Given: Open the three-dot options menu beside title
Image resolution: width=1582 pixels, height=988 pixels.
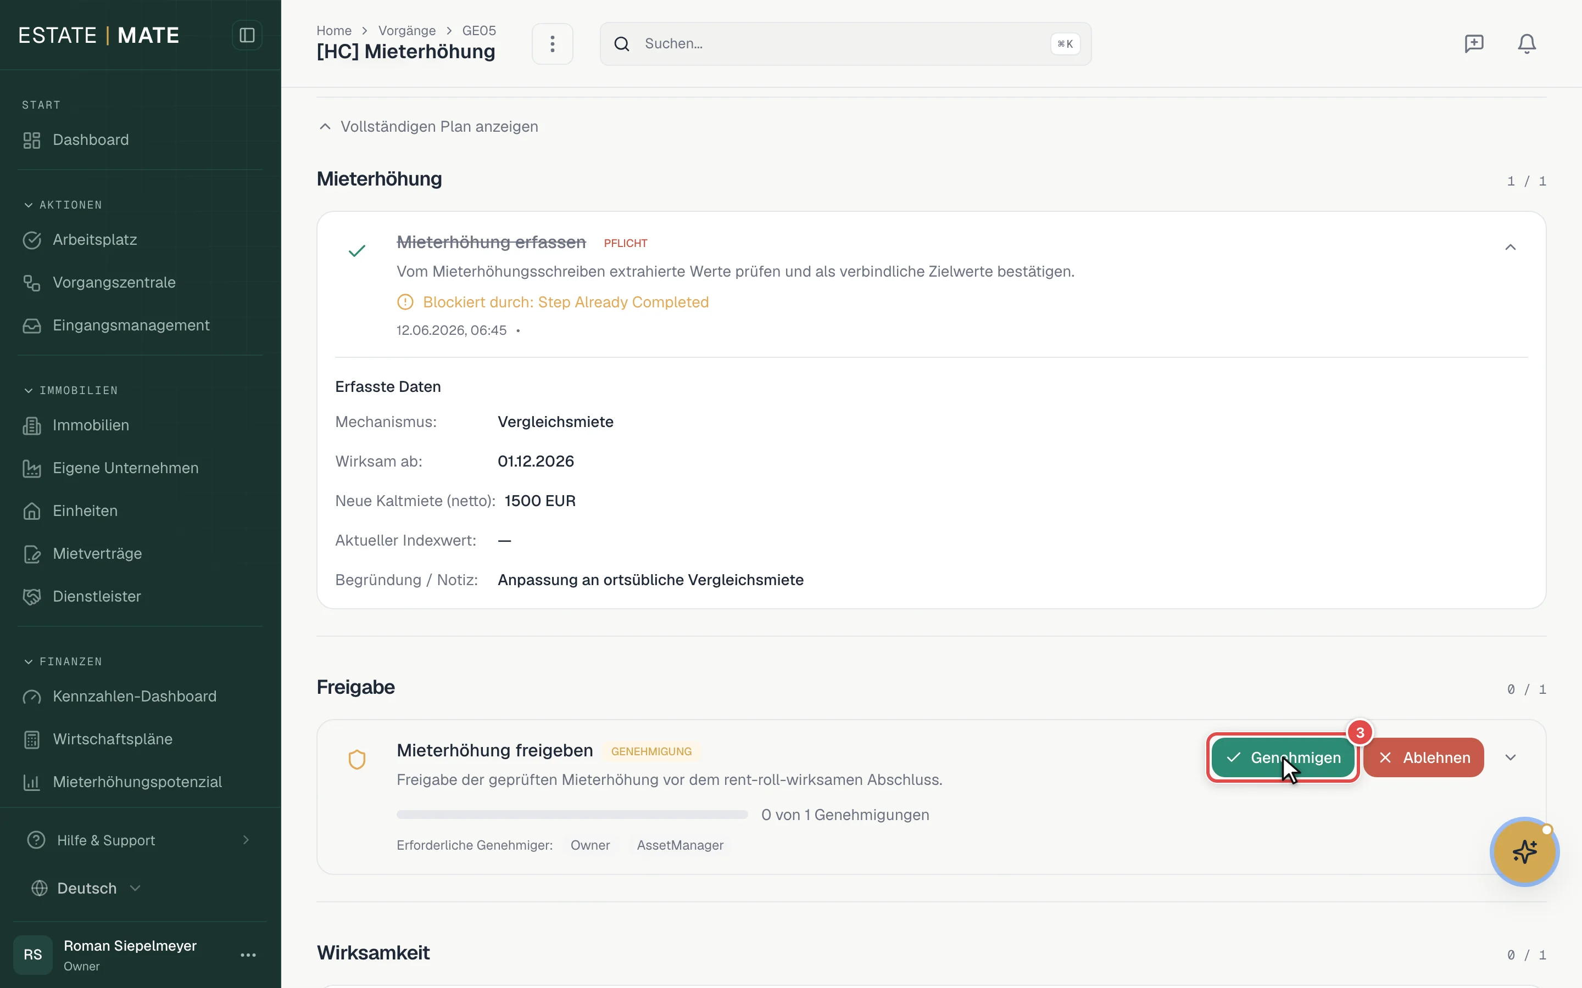Looking at the screenshot, I should [553, 44].
